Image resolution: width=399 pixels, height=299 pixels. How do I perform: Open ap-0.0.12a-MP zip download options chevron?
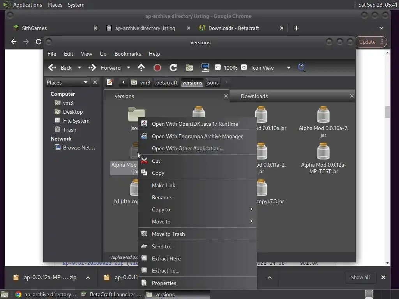(x=88, y=277)
